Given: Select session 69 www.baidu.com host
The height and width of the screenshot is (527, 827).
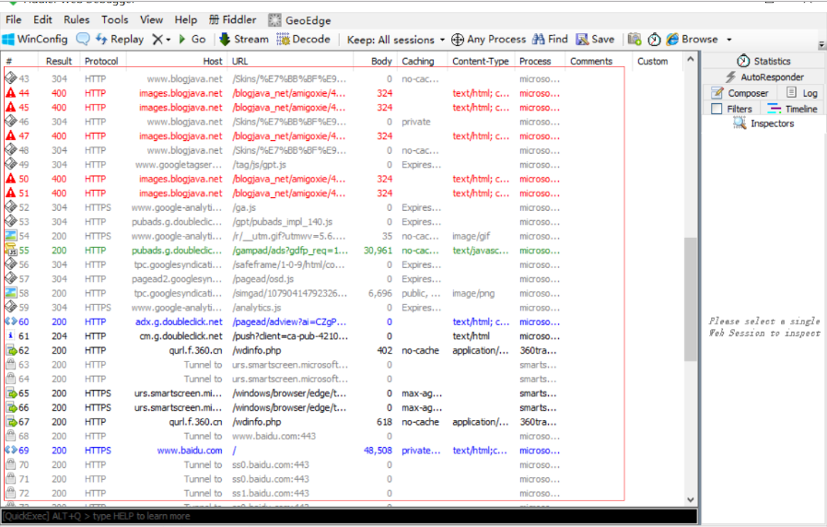Looking at the screenshot, I should click(190, 451).
